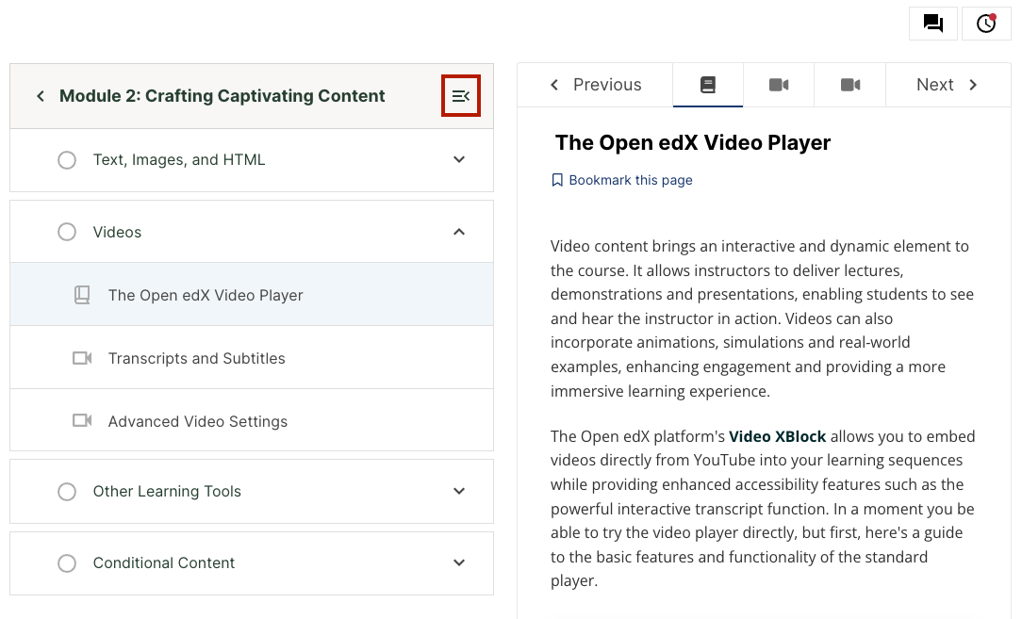
Task: Click video icon beside Advanced Video Settings
Action: (82, 421)
